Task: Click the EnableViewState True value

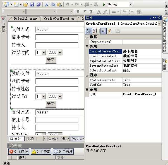Action: [x=126, y=80]
